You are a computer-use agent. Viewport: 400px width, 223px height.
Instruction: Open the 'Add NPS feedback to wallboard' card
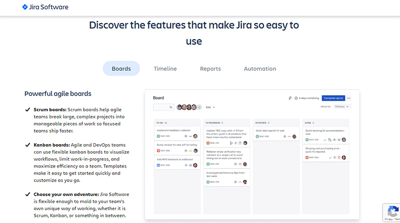coord(177,163)
